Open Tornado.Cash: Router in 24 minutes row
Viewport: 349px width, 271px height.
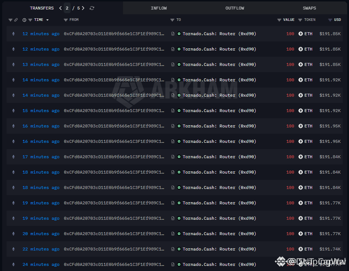click(219, 264)
